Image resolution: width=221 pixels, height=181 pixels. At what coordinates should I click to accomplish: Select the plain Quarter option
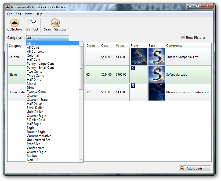pos(52,96)
